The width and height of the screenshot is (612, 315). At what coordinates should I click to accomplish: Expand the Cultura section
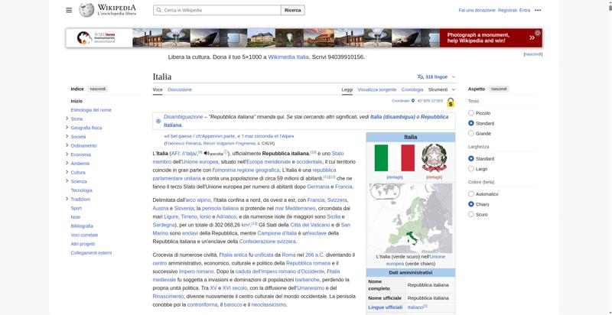pos(67,172)
